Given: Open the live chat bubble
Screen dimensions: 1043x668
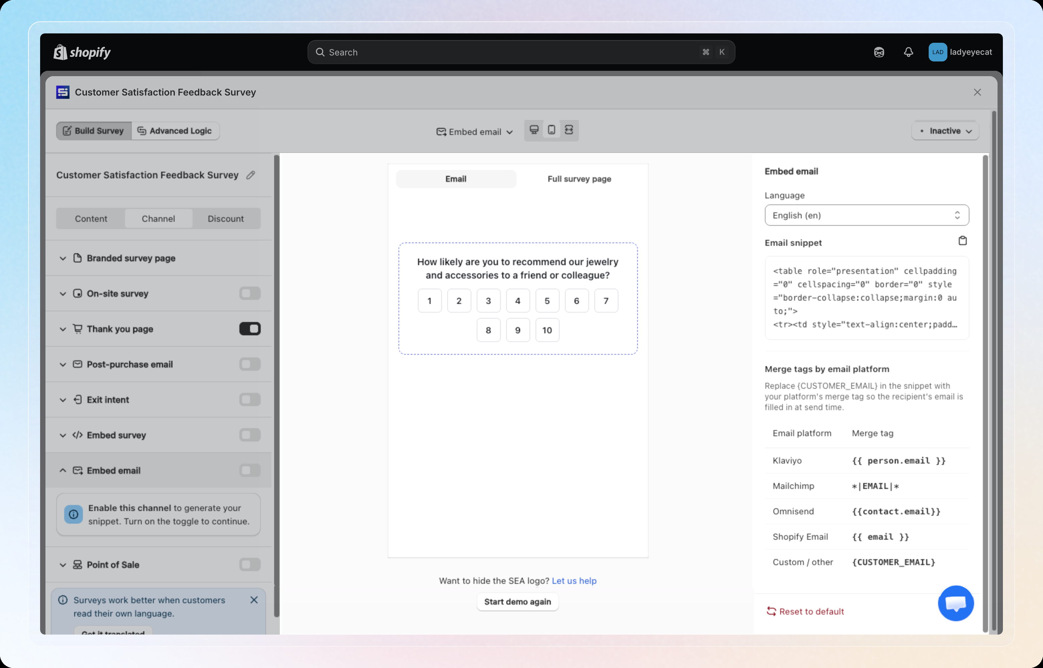Looking at the screenshot, I should [956, 603].
